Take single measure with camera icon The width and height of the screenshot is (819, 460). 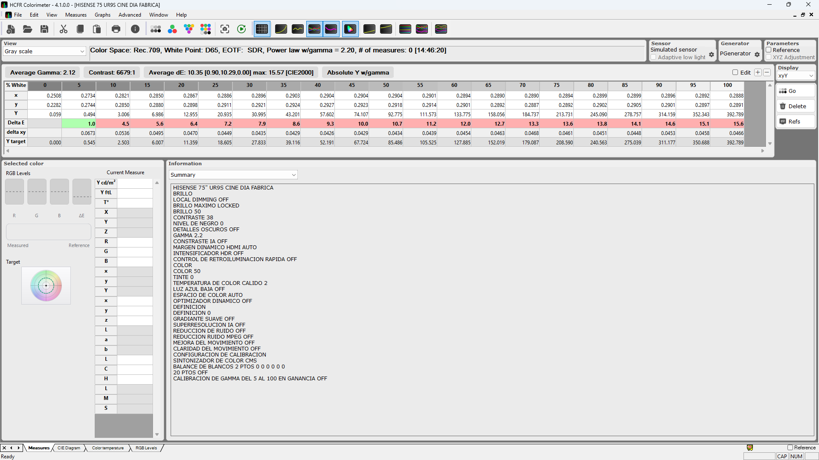point(225,29)
